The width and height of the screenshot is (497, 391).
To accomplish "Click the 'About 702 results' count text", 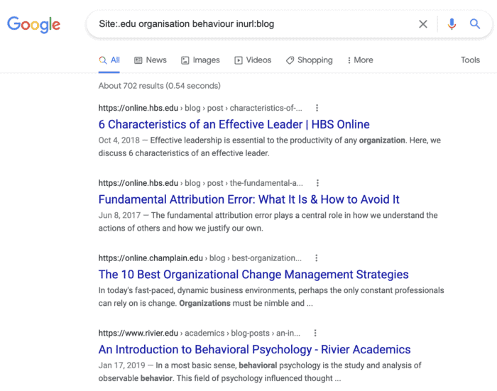I will coord(160,86).
